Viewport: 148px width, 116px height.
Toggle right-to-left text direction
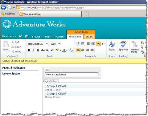point(103,44)
